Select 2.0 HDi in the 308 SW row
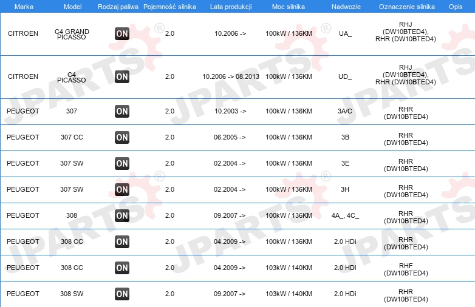This screenshot has width=475, height=307. point(345,294)
